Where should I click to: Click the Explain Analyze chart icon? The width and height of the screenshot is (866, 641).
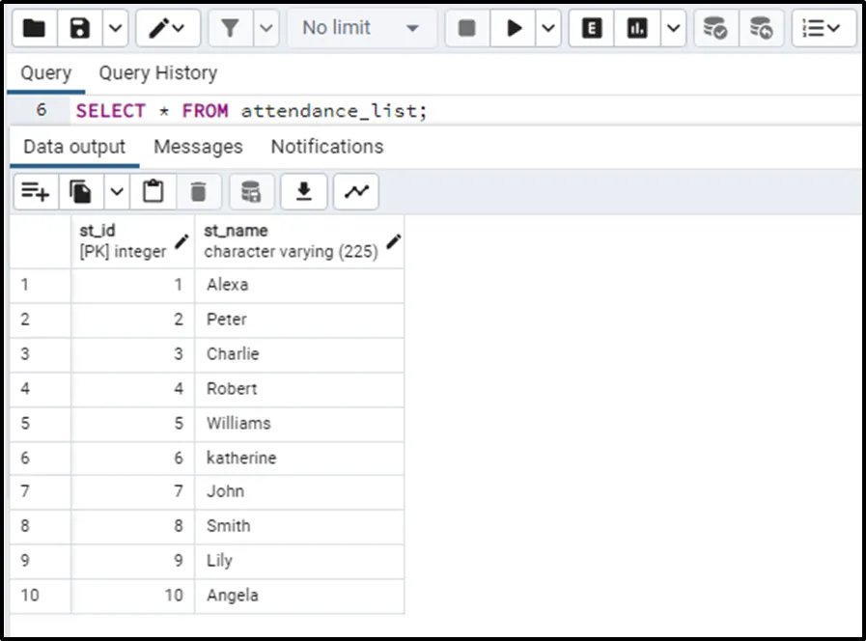coord(637,29)
